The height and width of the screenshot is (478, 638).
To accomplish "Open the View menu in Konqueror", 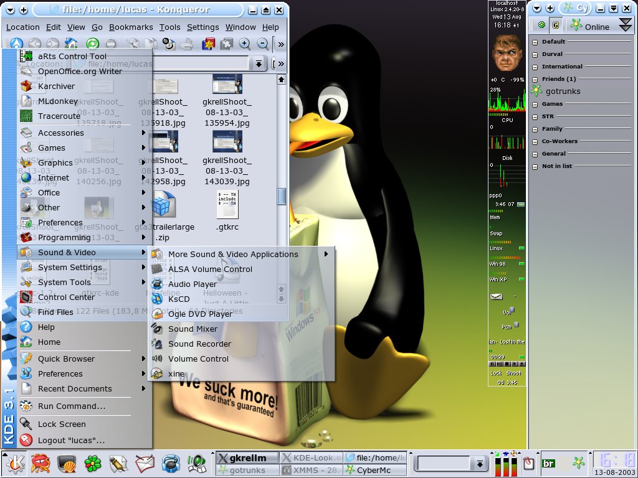I will click(x=76, y=27).
